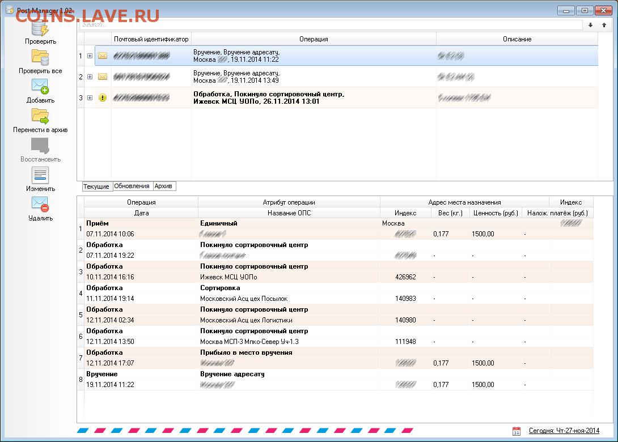The width and height of the screenshot is (618, 442).
Task: Switch to the Текущие tab
Action: pos(96,186)
